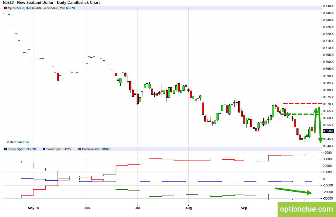Click the green Large Spec legend swatch
The image size is (336, 217).
pyautogui.click(x=6, y=149)
